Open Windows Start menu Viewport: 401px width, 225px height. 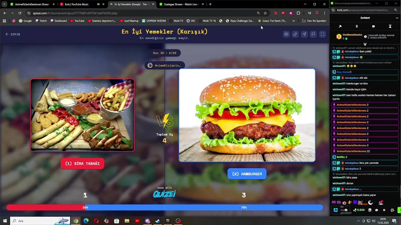(5, 221)
